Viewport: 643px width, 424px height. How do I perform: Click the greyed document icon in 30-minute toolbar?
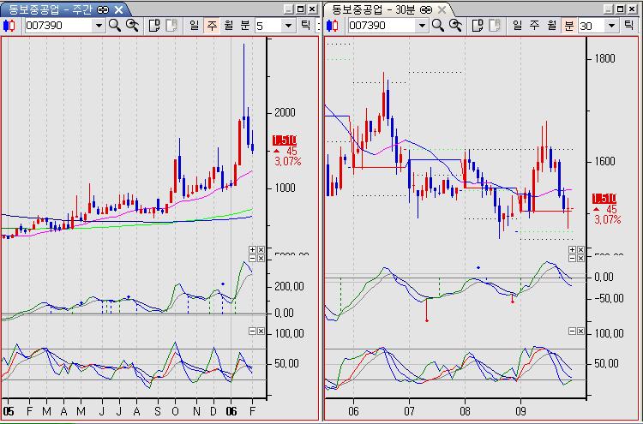click(x=494, y=26)
